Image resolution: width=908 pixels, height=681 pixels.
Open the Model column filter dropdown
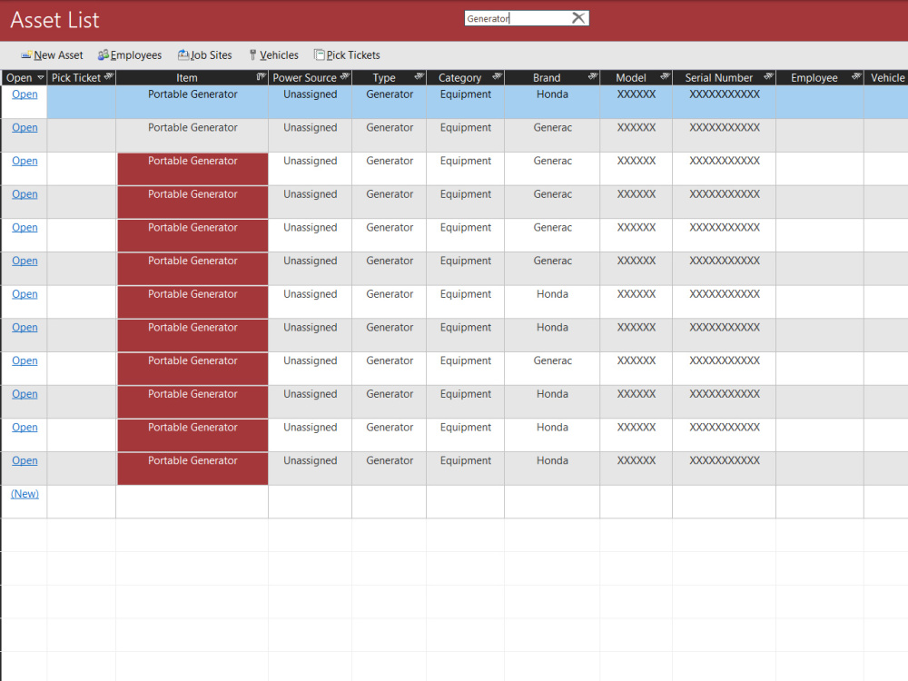(666, 76)
